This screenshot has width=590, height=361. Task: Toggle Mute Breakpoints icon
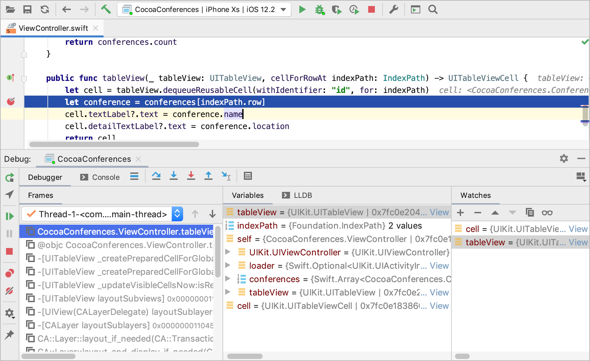pos(9,291)
